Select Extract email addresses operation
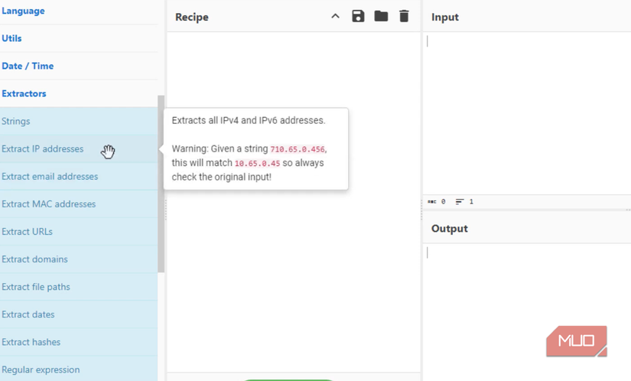This screenshot has width=631, height=381. point(79,177)
